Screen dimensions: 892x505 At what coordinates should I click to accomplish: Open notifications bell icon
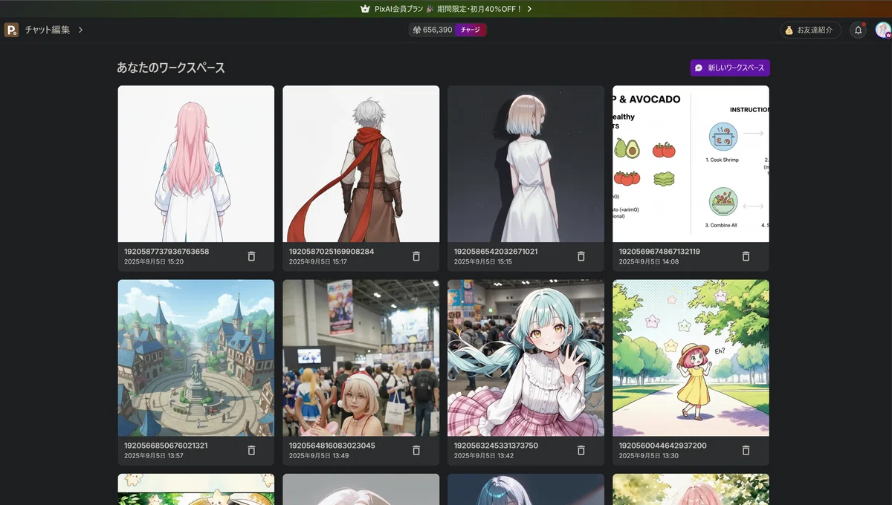pos(859,30)
